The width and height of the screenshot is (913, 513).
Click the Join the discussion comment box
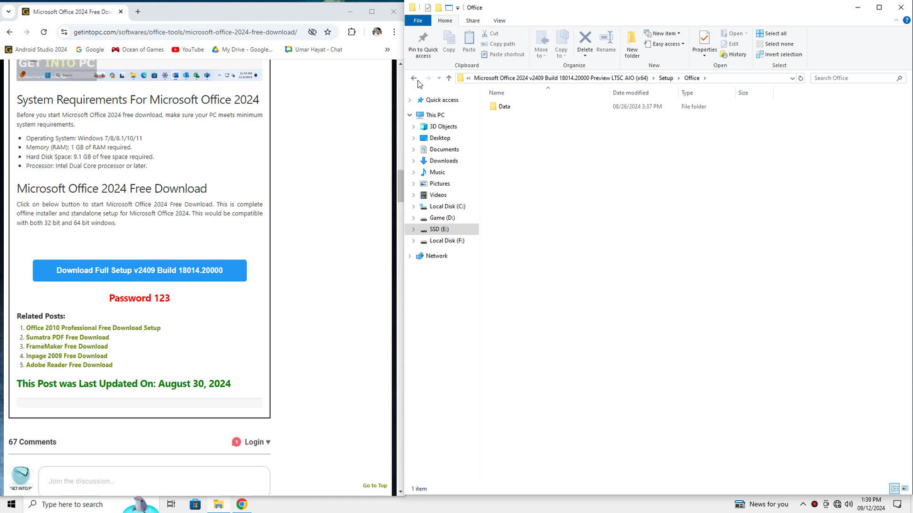154,481
